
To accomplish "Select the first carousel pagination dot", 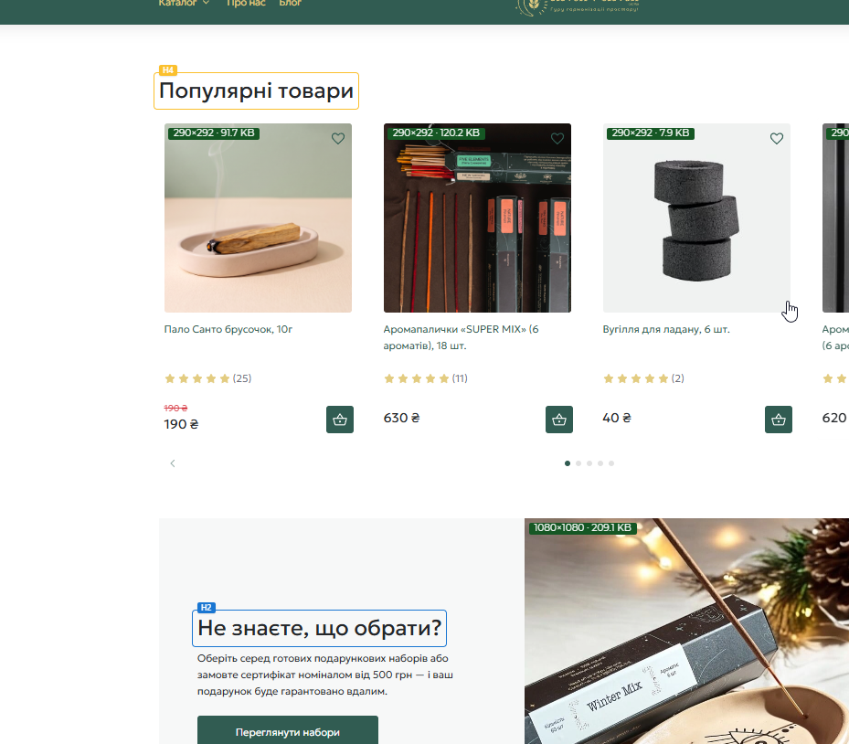I will click(x=567, y=463).
